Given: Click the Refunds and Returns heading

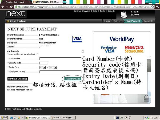Looking at the screenshot, I should tap(18, 87).
